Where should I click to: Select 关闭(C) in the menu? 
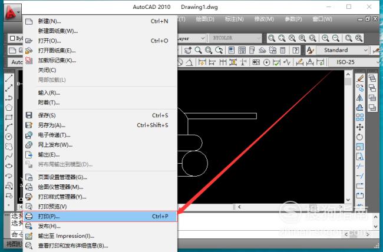[100, 70]
